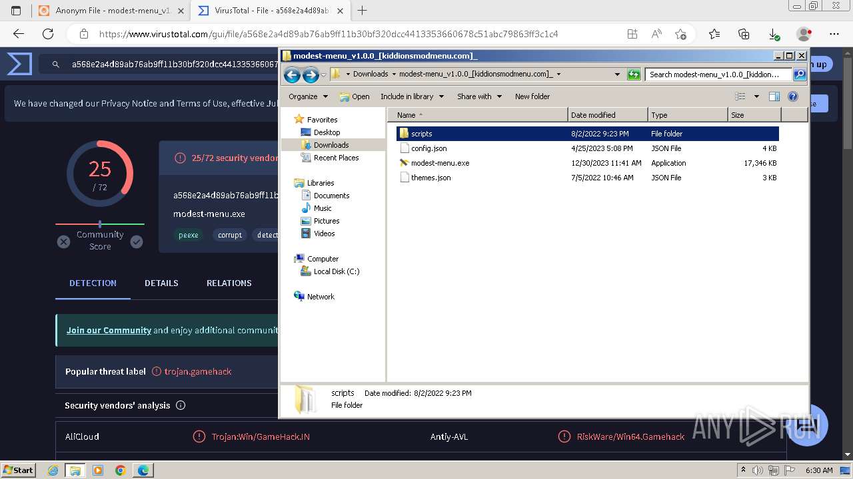Sort by Date modified column header

(608, 115)
